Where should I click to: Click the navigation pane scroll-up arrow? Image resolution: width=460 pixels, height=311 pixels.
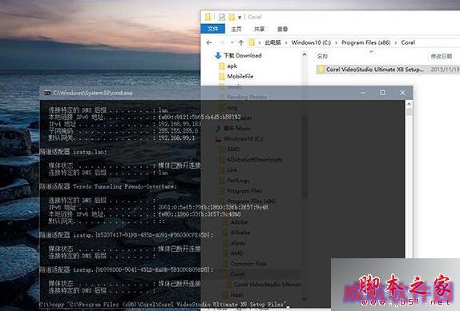pyautogui.click(x=305, y=54)
